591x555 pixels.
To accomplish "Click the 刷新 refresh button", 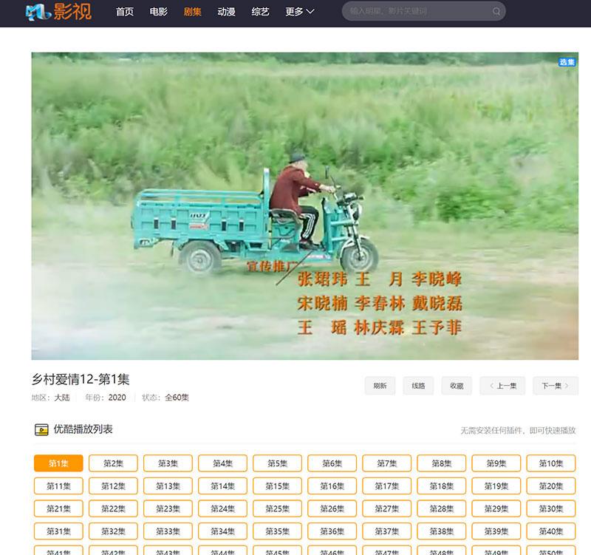I will (x=380, y=386).
